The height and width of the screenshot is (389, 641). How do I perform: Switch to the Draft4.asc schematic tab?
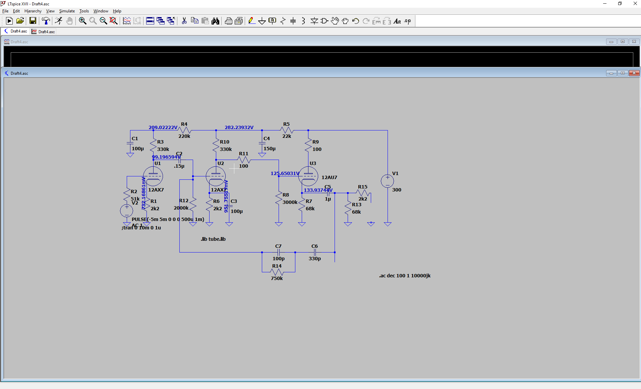point(15,31)
